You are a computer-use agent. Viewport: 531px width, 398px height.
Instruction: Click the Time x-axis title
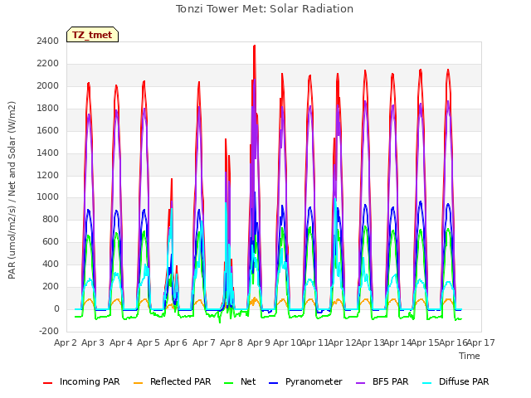[470, 356]
